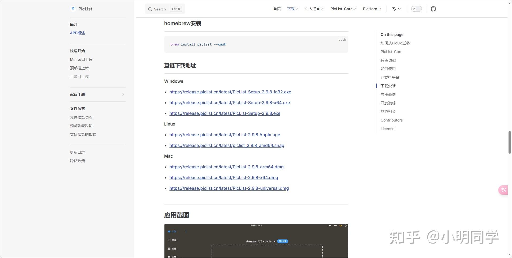This screenshot has width=512, height=258.
Task: Open the PicList GitHub repository icon
Action: [433, 9]
